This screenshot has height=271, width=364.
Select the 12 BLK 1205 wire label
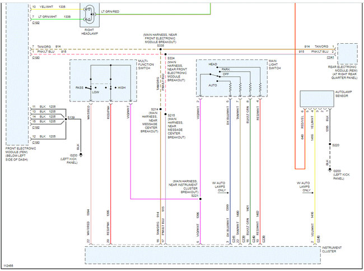(44, 136)
